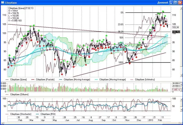The height and width of the screenshot is (125, 183).
Task: Click the current price tag 103,34
Action: coord(176,27)
